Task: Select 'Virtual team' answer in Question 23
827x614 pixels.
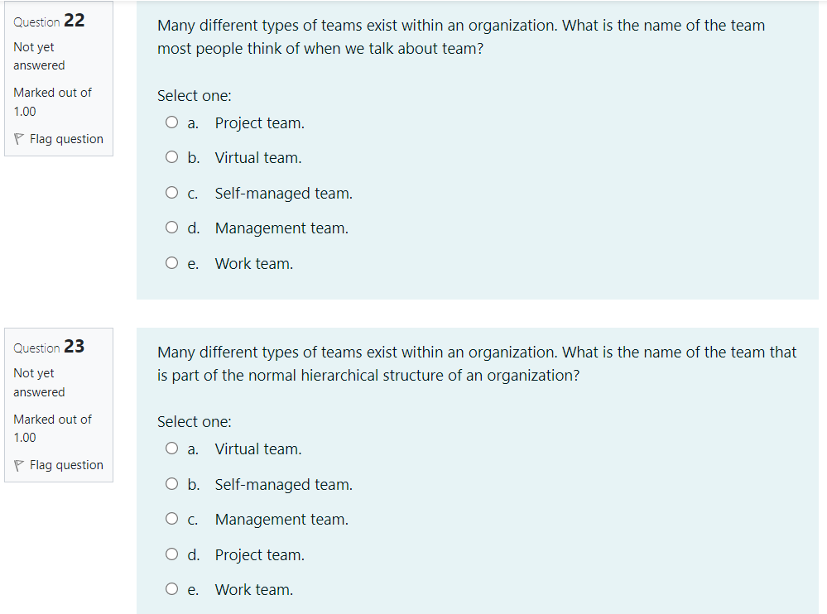Action: pos(171,448)
